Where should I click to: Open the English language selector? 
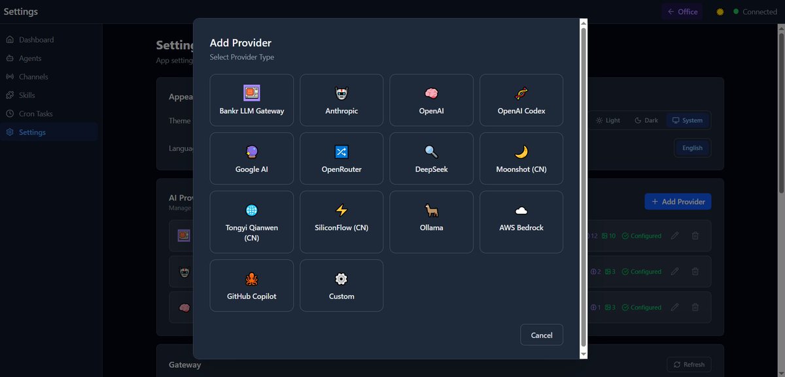692,148
